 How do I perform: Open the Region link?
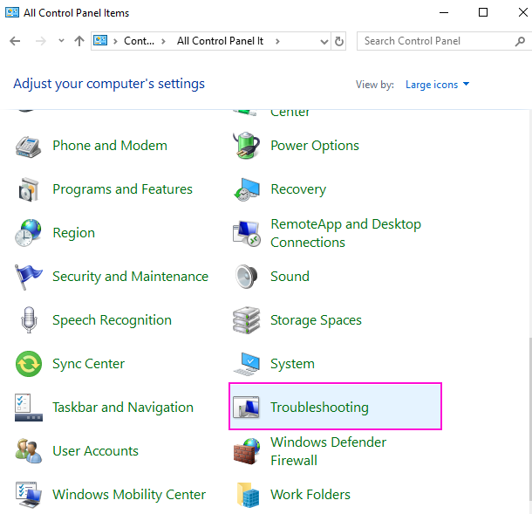click(x=73, y=233)
